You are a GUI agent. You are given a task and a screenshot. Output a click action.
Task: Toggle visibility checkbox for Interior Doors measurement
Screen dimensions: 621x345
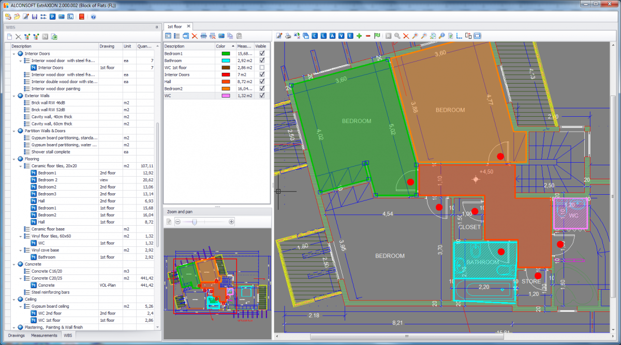[262, 74]
